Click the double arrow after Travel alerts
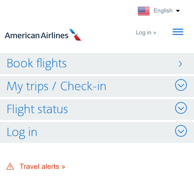The width and height of the screenshot is (194, 183). click(x=63, y=167)
